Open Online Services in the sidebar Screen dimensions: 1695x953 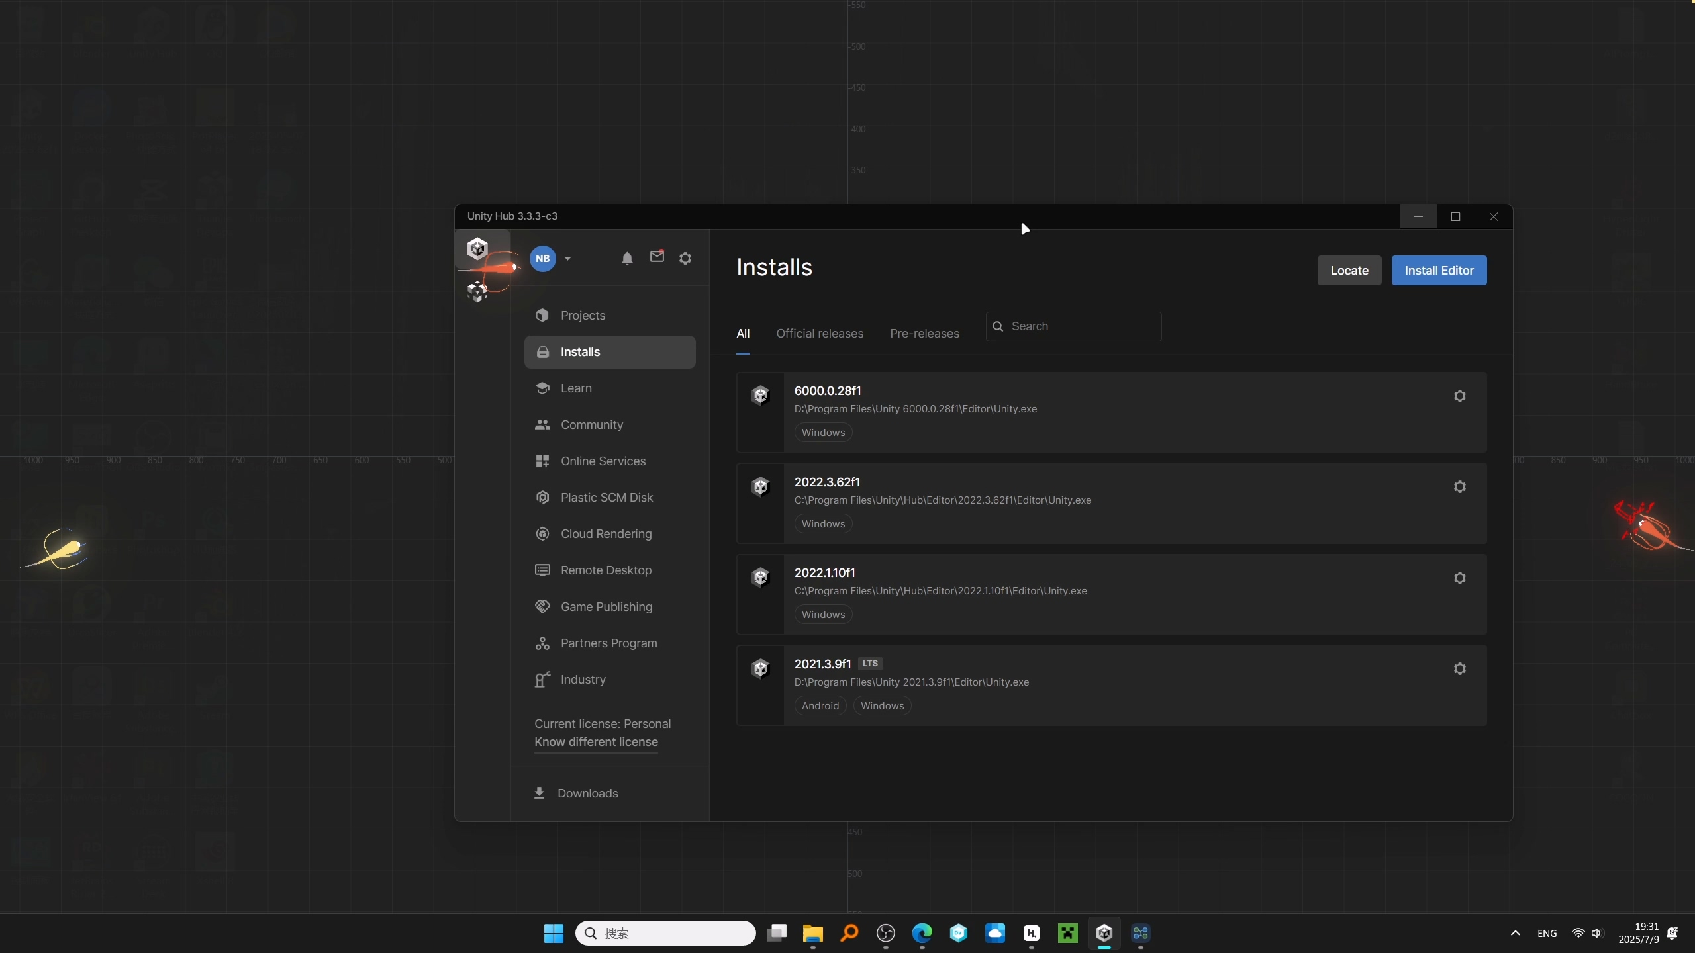click(610, 461)
